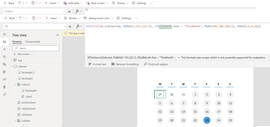
Task: Select the Tree view layers icon
Action: click(4, 42)
